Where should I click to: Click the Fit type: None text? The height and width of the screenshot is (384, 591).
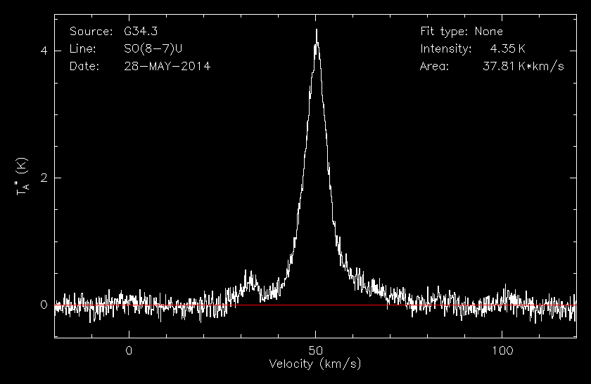pos(462,31)
